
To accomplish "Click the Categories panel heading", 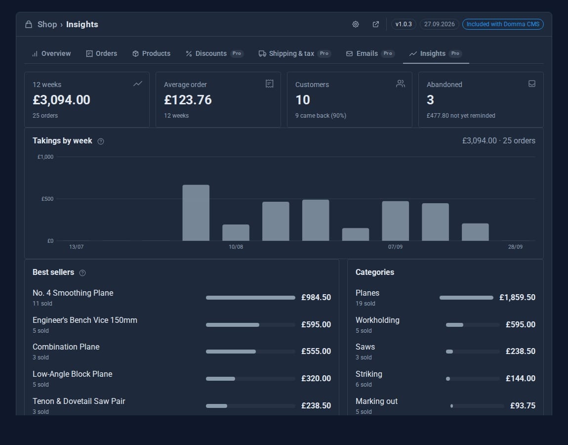I will pos(375,272).
